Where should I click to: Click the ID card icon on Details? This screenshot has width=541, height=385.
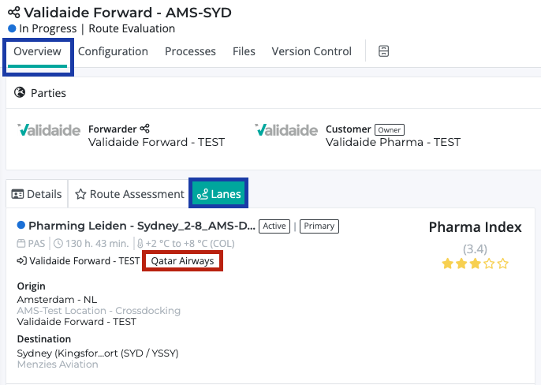[x=17, y=194]
